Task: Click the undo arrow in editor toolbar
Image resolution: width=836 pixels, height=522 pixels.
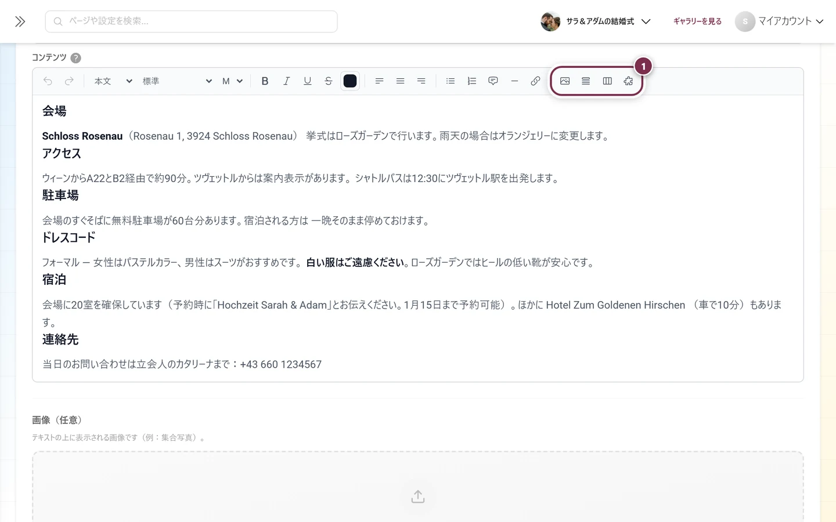Action: pyautogui.click(x=48, y=81)
